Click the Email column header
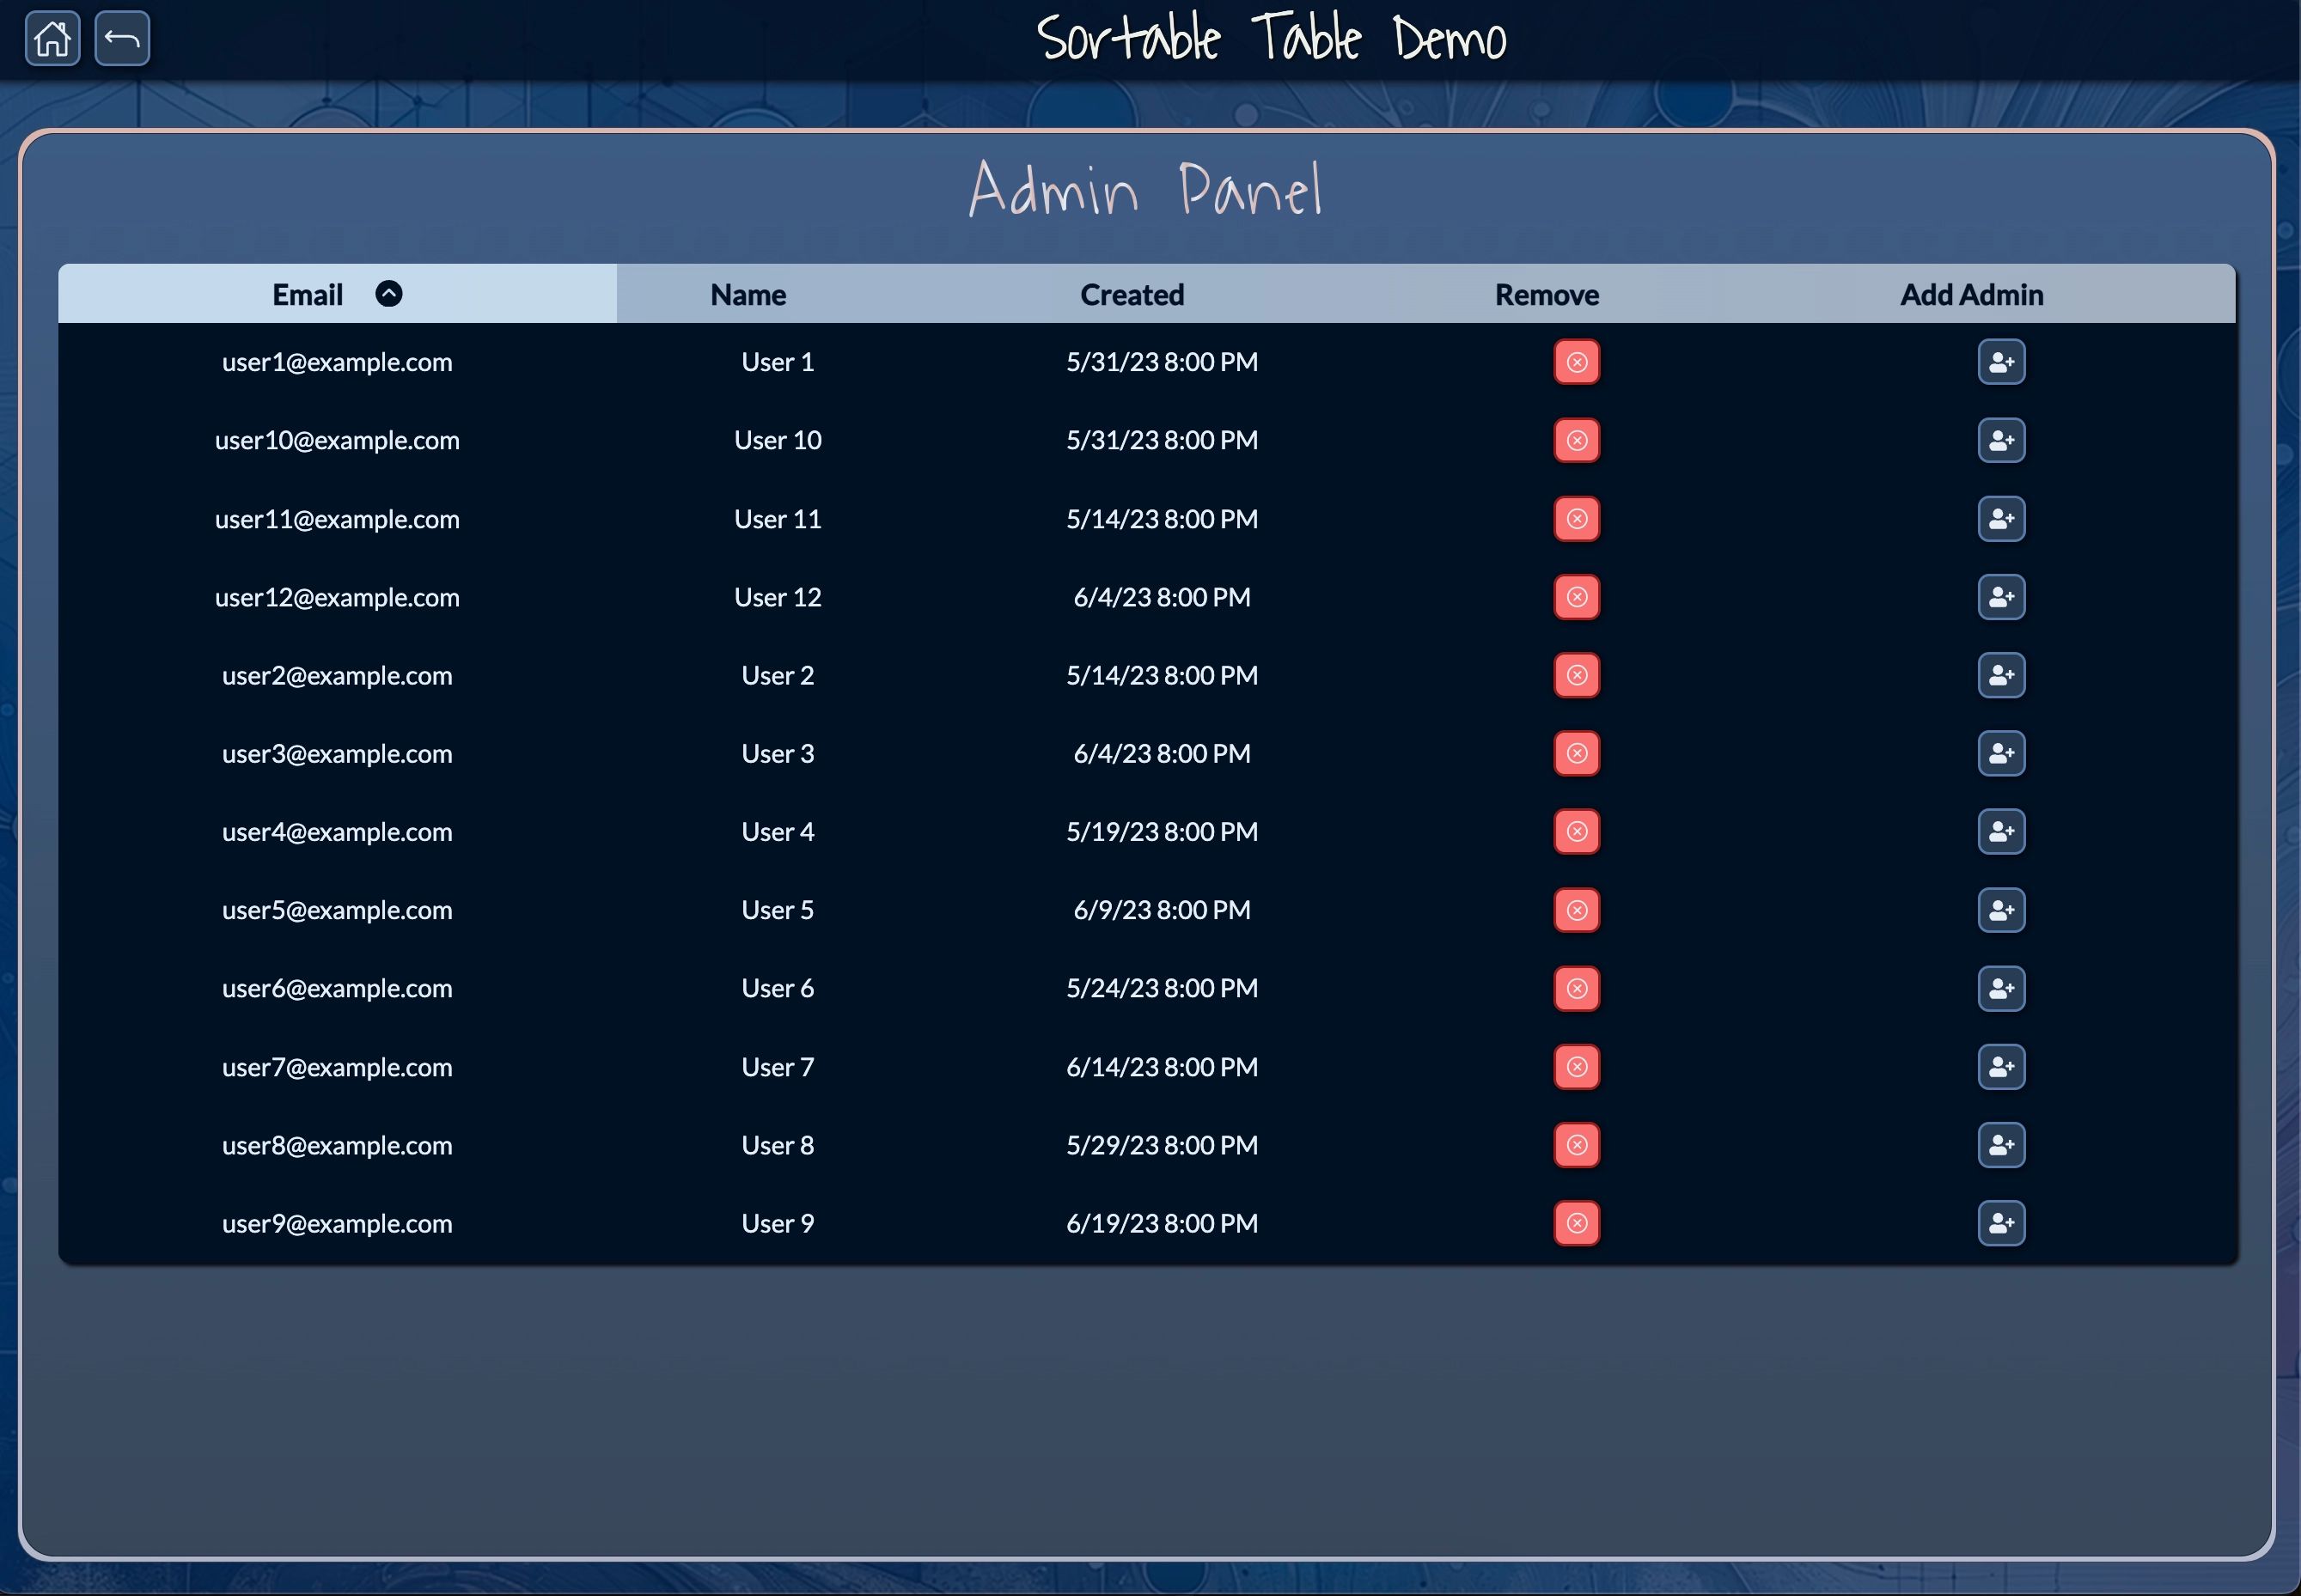The image size is (2301, 1596). coord(307,295)
